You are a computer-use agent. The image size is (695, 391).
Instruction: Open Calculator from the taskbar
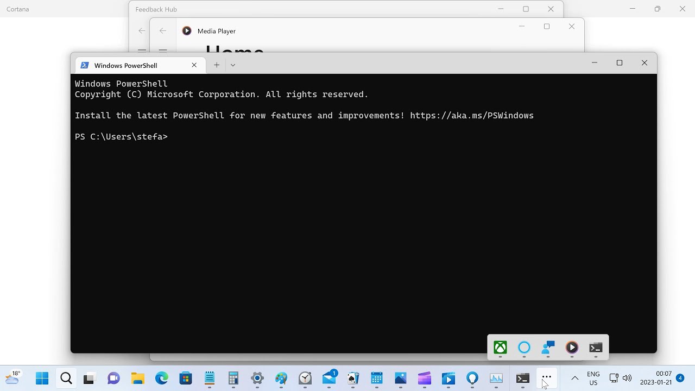tap(233, 379)
